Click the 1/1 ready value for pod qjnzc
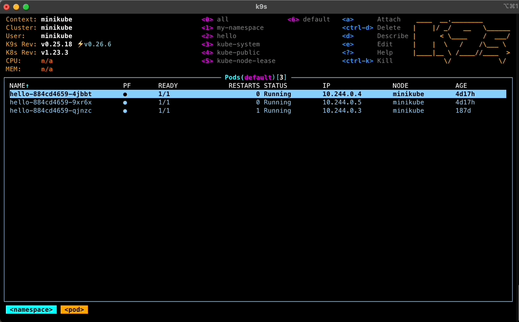This screenshot has height=322, width=519. [164, 111]
